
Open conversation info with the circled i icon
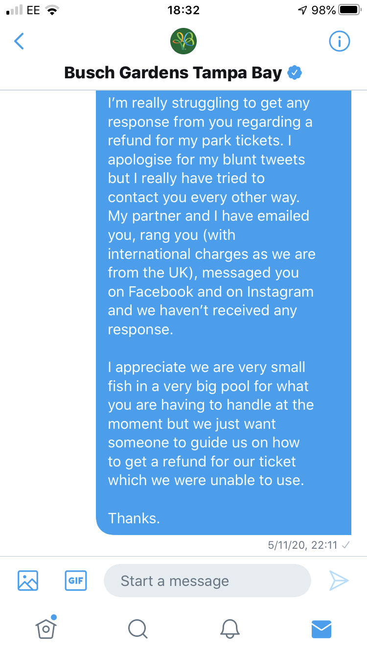click(x=339, y=42)
